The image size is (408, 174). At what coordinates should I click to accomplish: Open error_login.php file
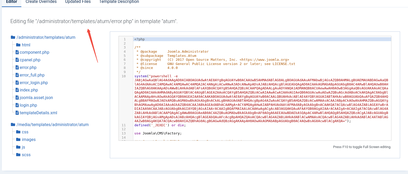click(x=34, y=83)
